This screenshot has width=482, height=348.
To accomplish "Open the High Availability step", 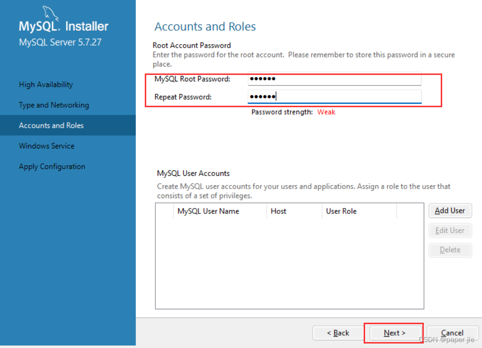I will pos(46,84).
